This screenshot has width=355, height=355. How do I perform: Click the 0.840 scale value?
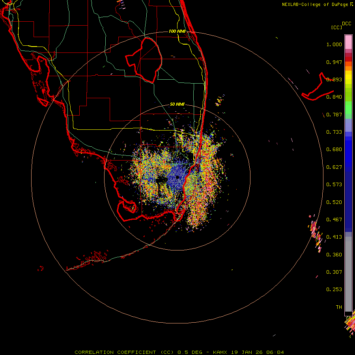pyautogui.click(x=334, y=97)
